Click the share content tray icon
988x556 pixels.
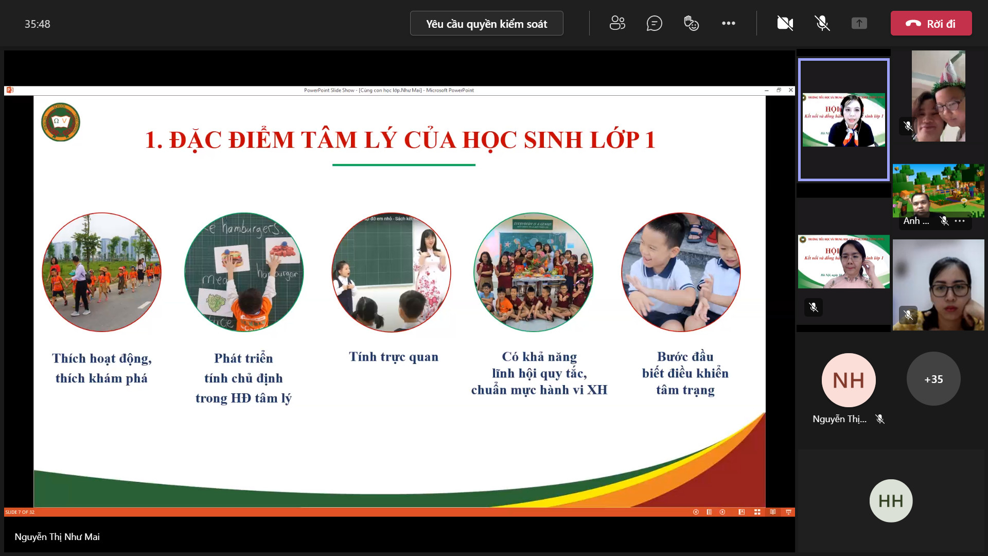[x=859, y=23]
